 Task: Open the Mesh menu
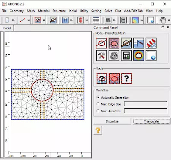(x=31, y=11)
